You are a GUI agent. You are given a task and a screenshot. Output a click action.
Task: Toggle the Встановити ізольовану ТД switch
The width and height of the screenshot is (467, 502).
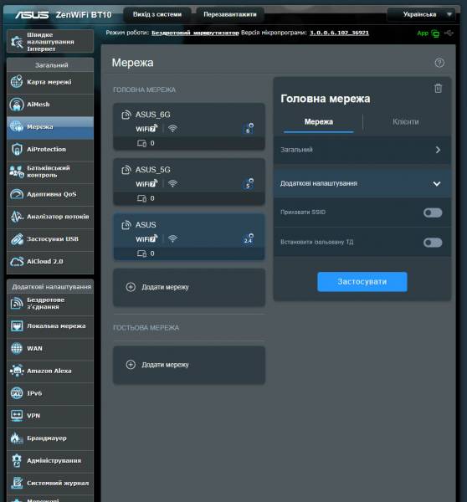(x=433, y=243)
